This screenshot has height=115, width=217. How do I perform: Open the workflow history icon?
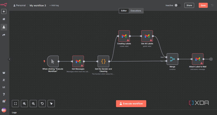pyautogui.click(x=212, y=6)
